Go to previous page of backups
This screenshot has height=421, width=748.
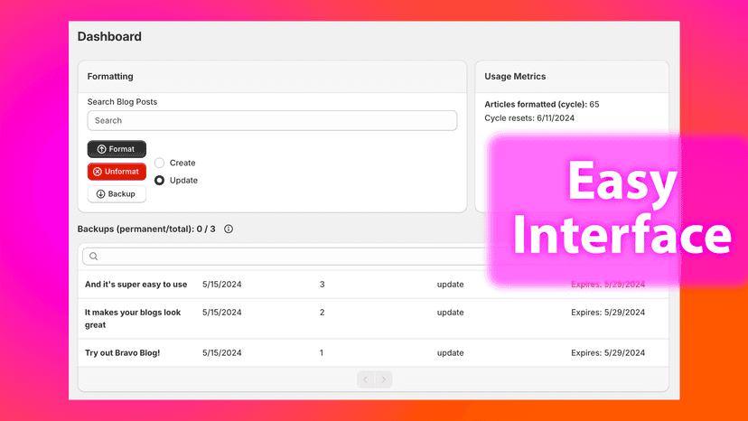pyautogui.click(x=366, y=379)
